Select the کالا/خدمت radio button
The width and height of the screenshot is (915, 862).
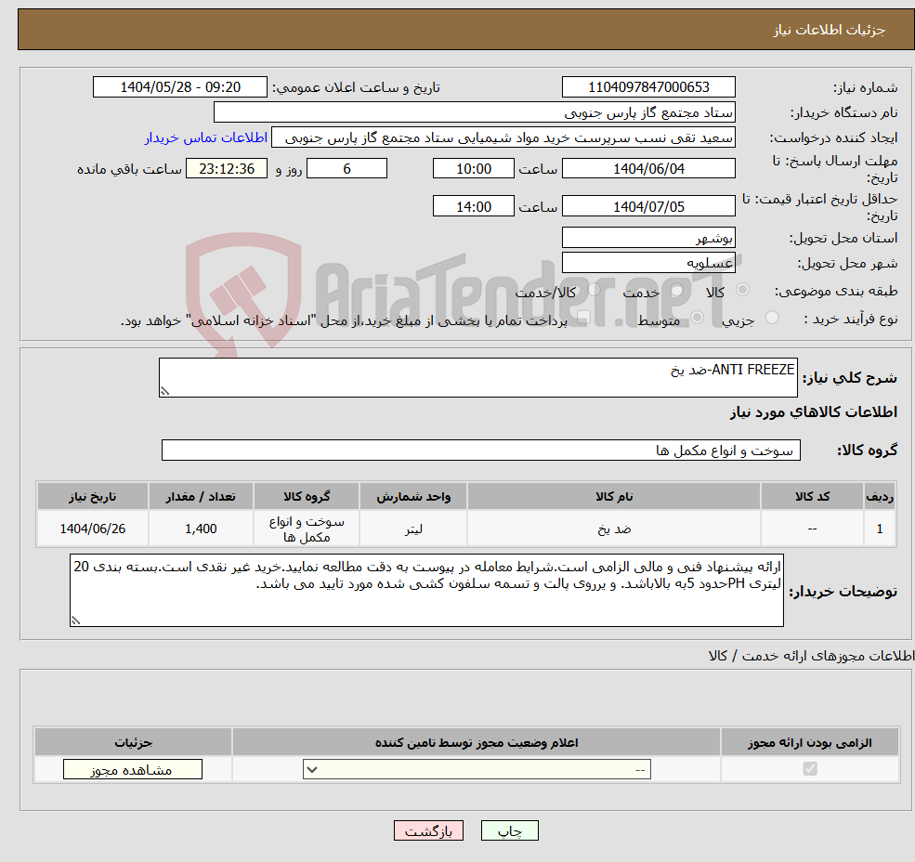[x=594, y=290]
